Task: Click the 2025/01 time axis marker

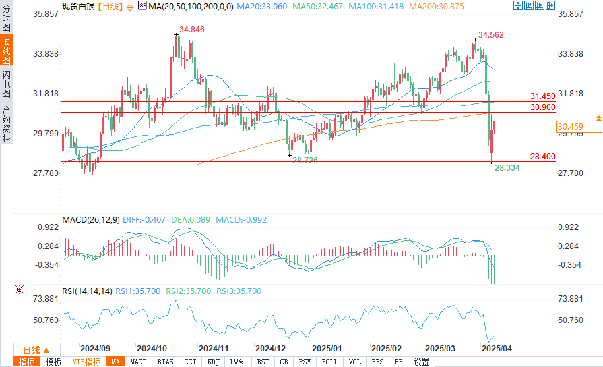Action: [x=327, y=349]
